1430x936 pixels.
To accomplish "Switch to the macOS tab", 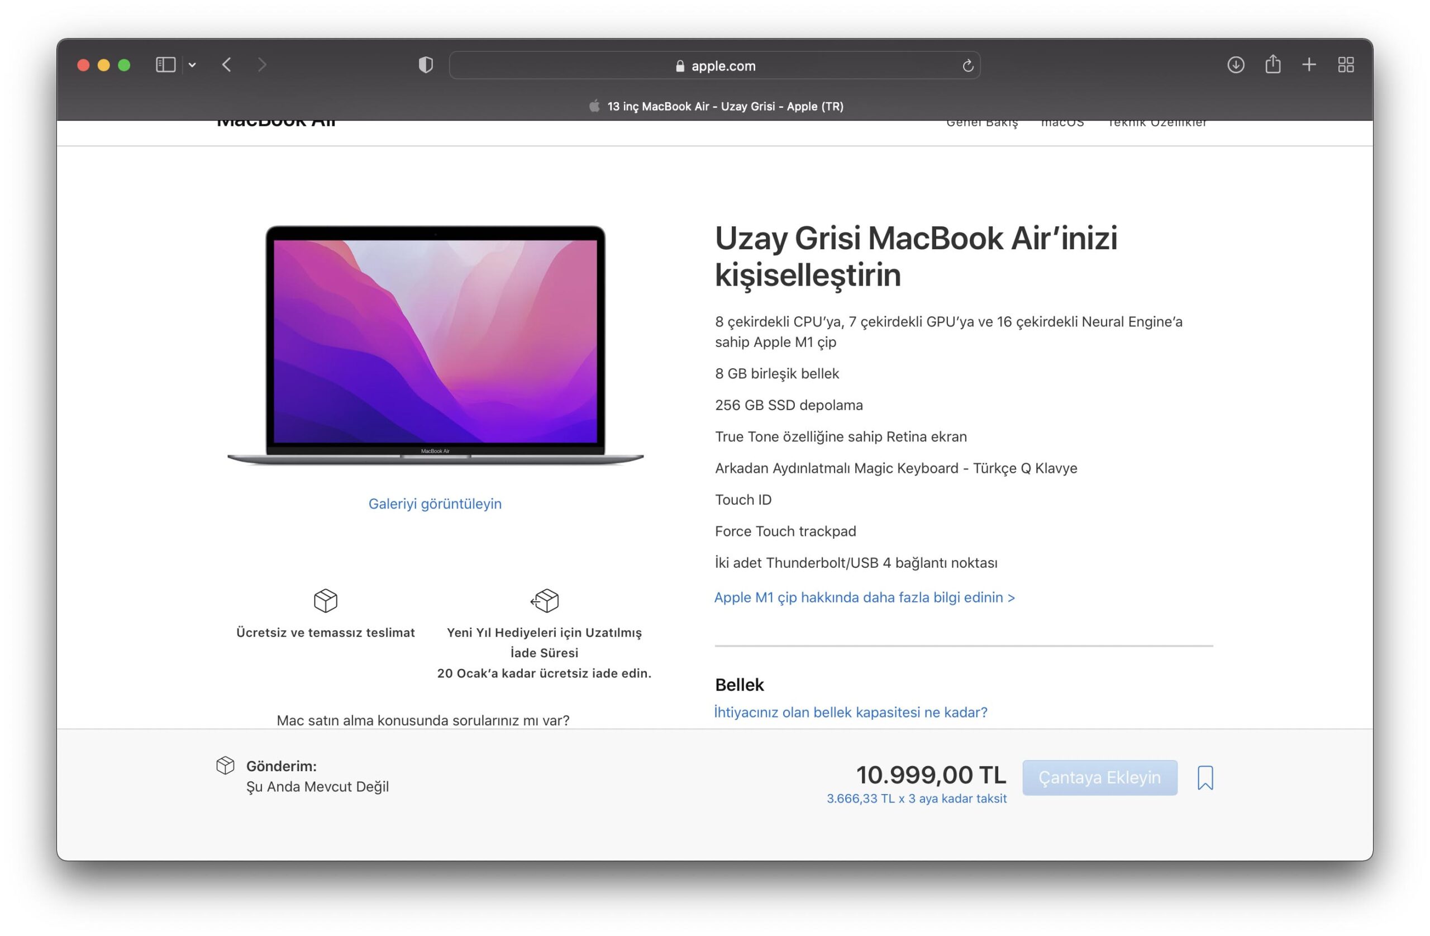I will (1062, 123).
